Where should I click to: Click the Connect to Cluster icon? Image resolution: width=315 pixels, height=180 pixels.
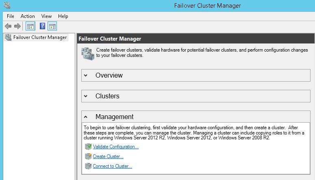click(88, 166)
